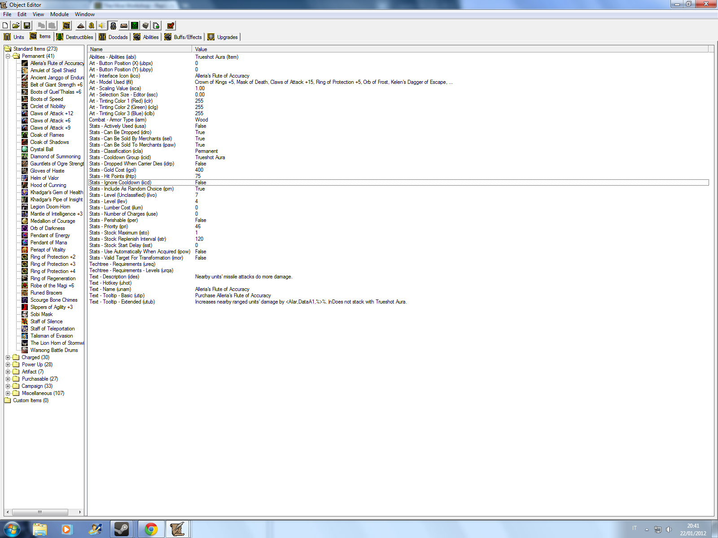This screenshot has height=538, width=718.
Task: Expand the Purchasable (27) folder
Action: [x=8, y=379]
